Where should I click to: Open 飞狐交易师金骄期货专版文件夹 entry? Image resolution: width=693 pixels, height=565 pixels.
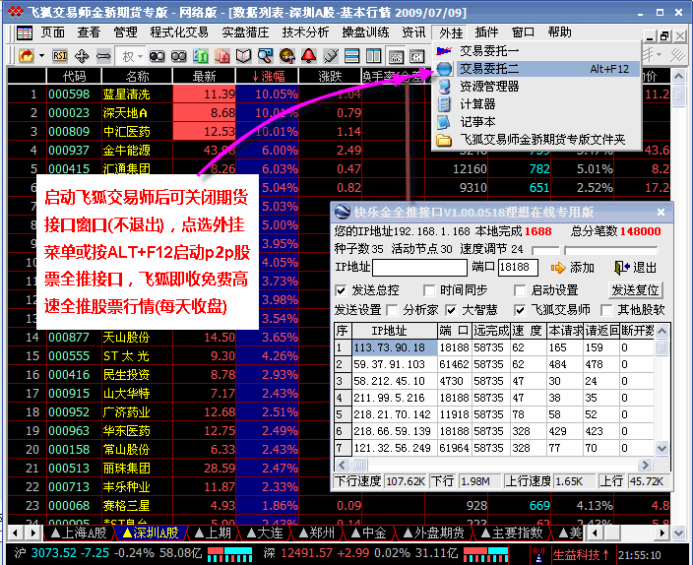pyautogui.click(x=536, y=140)
